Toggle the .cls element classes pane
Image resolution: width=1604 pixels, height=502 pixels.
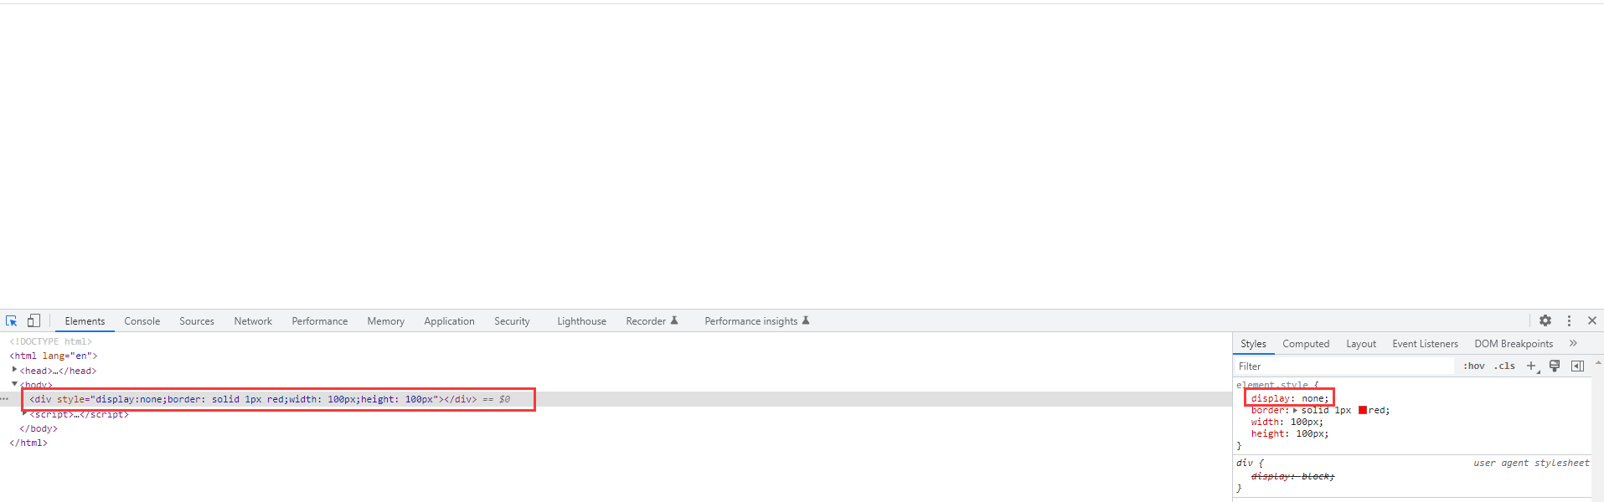pos(1504,366)
